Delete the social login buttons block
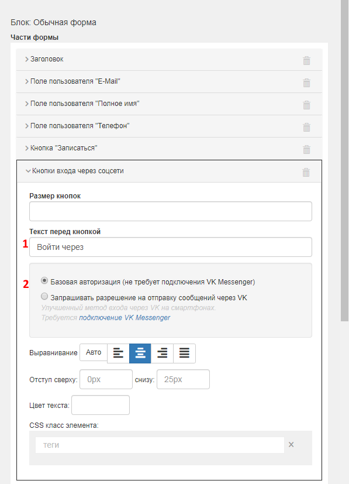 point(306,172)
